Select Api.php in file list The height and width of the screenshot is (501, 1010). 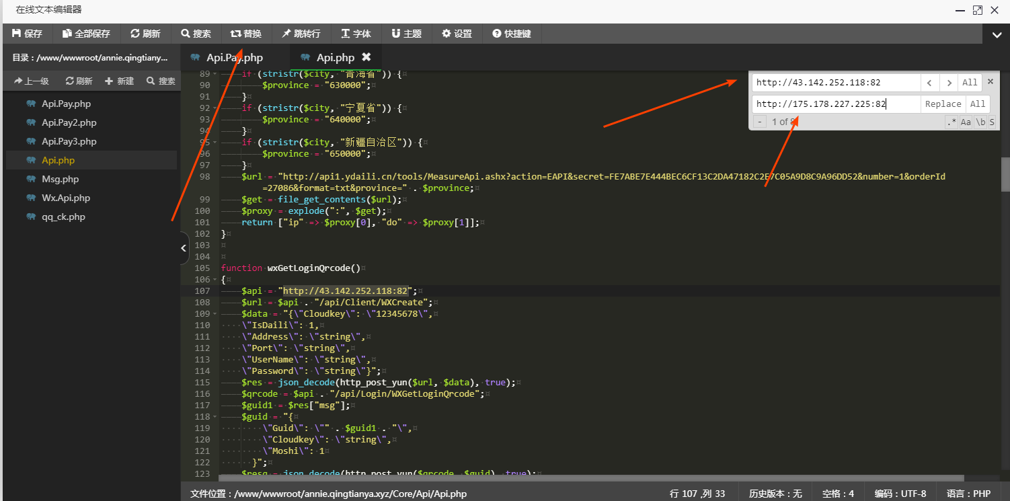[x=91, y=160]
